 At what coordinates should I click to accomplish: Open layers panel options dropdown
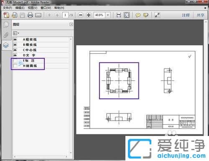[16, 33]
